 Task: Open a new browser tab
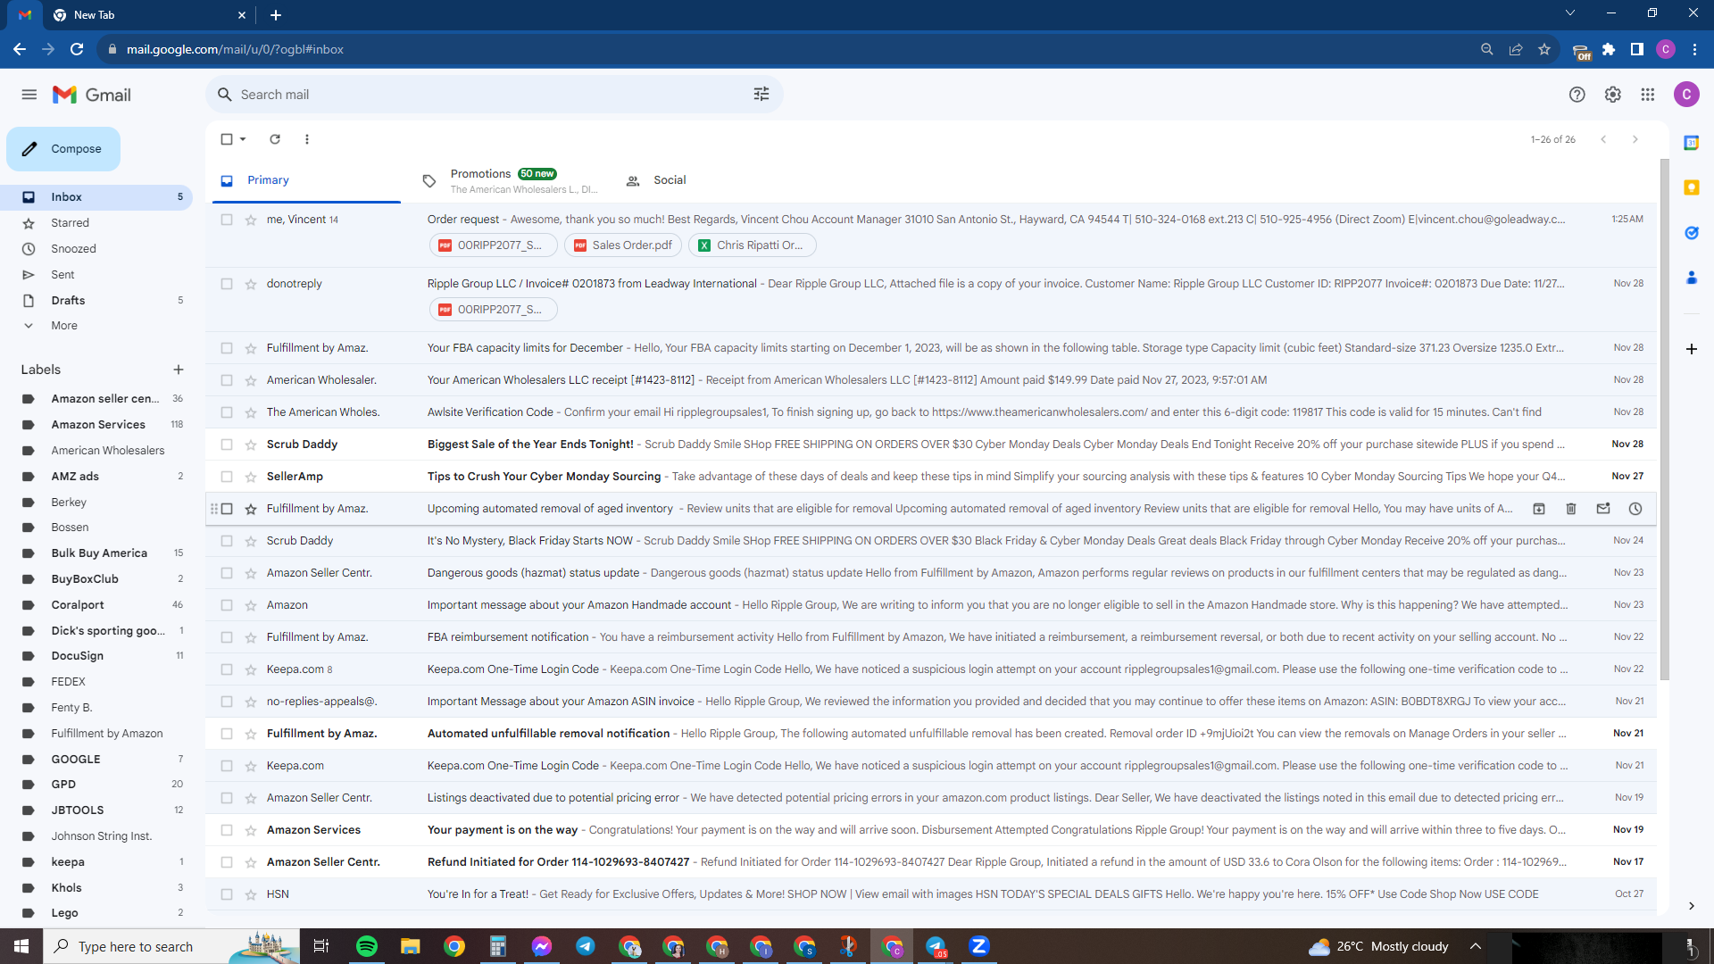[276, 15]
